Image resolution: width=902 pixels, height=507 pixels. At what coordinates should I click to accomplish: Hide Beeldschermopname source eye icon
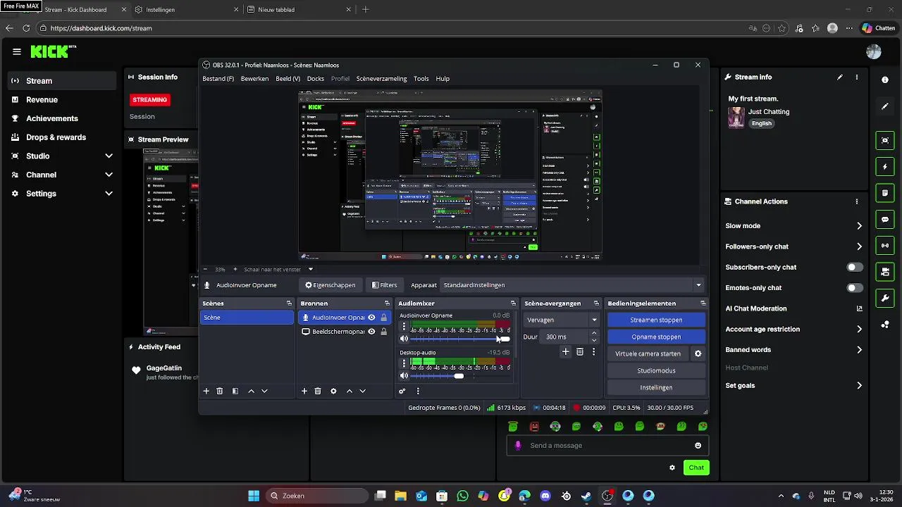(371, 332)
